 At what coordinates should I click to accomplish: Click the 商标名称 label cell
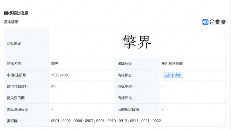26,63
